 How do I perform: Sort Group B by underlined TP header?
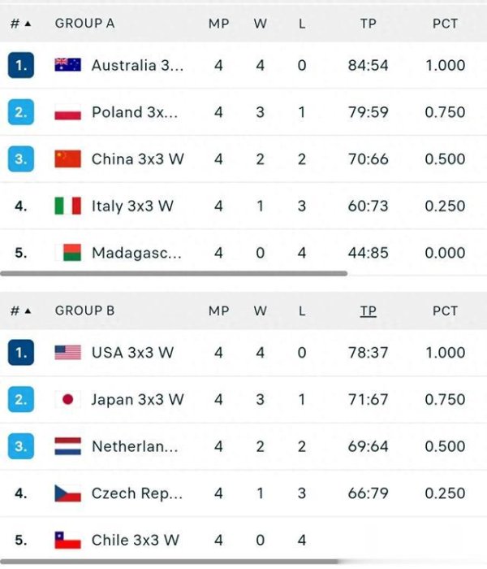click(x=368, y=311)
